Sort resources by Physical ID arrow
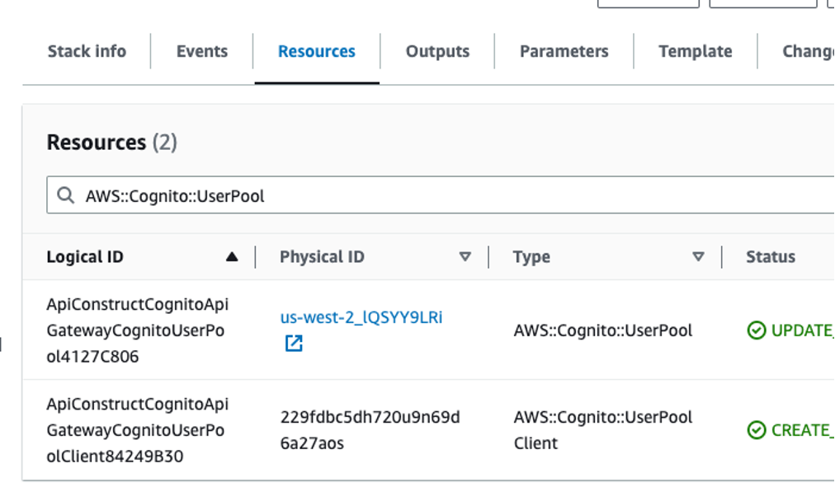The width and height of the screenshot is (835, 487). [465, 257]
